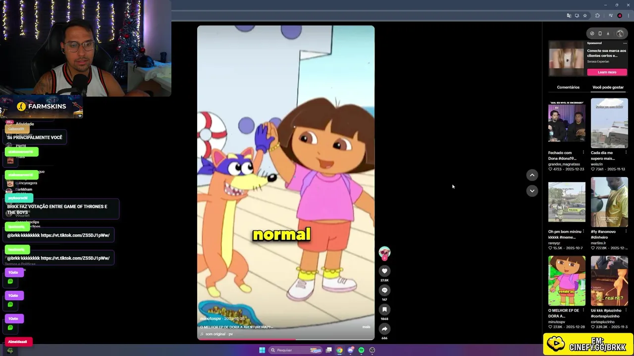Viewport: 634px width, 356px height.
Task: Open the Chrome profile avatar
Action: tap(620, 15)
